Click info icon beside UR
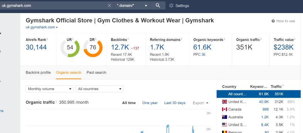The image size is (303, 133). [x=73, y=39]
